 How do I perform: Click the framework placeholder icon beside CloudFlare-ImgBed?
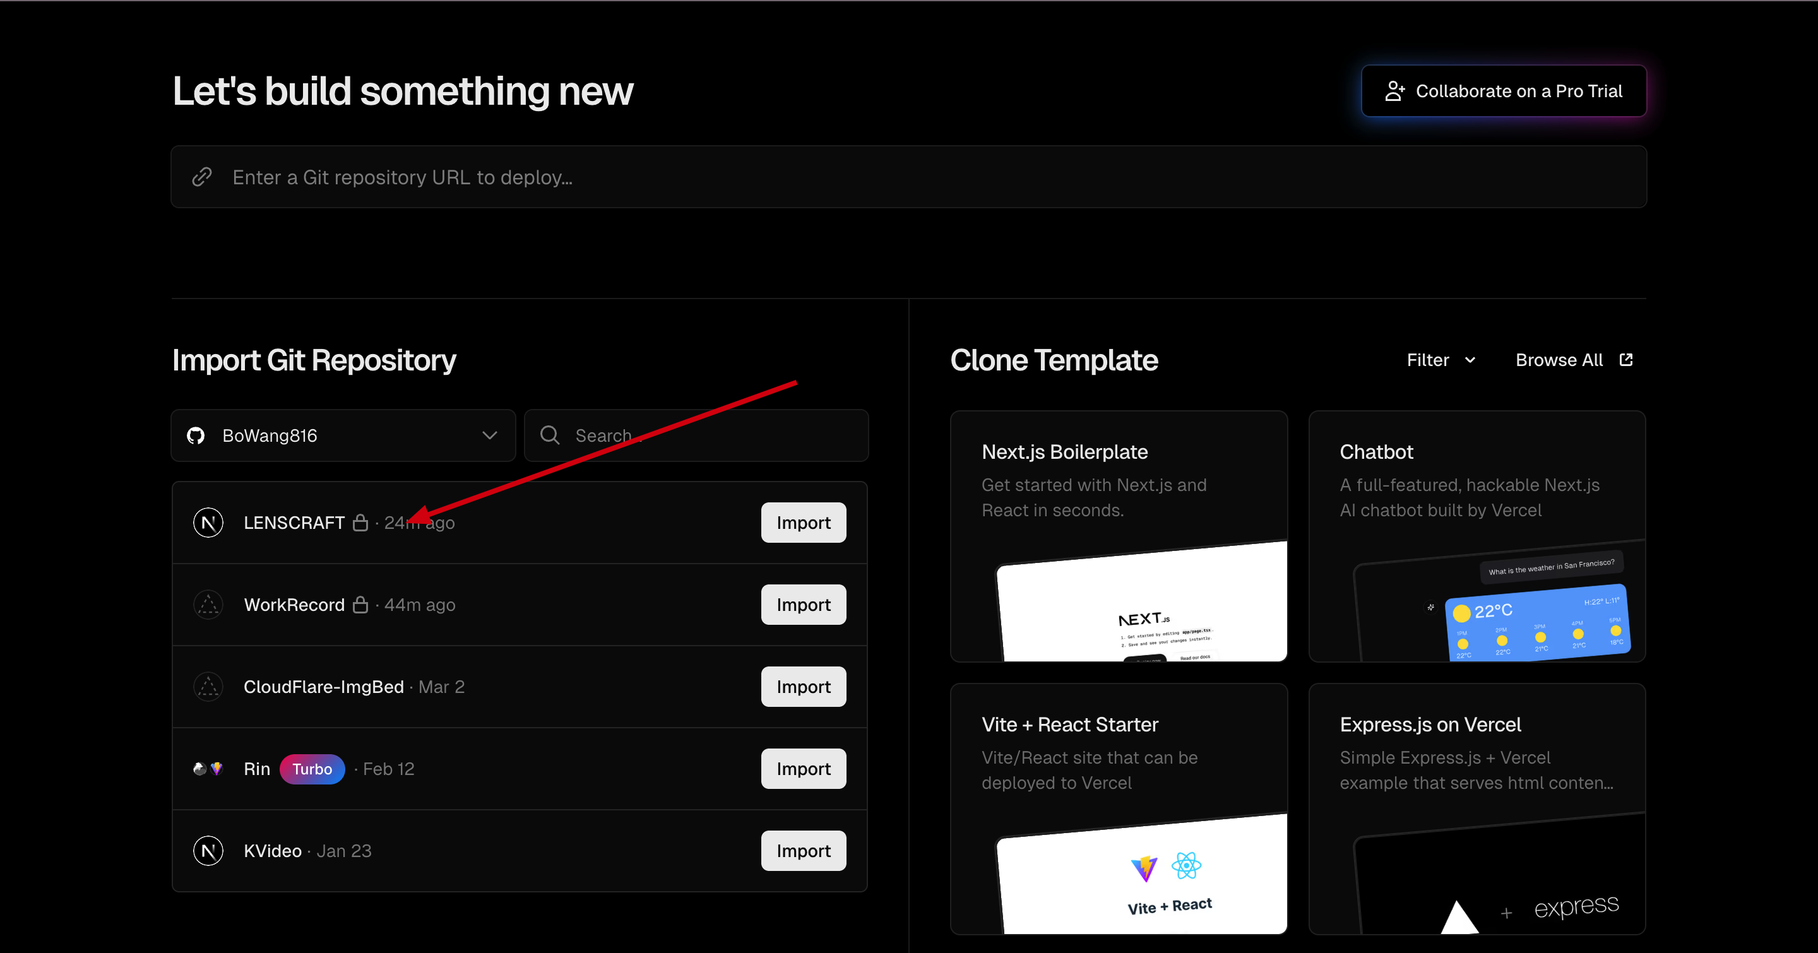pyautogui.click(x=208, y=687)
